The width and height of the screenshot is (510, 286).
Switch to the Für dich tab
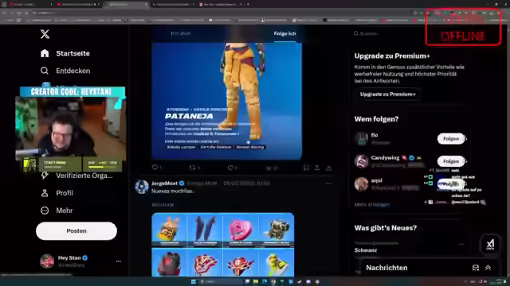point(181,33)
